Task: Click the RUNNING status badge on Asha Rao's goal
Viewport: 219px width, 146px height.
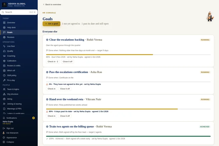Action: 205,72
